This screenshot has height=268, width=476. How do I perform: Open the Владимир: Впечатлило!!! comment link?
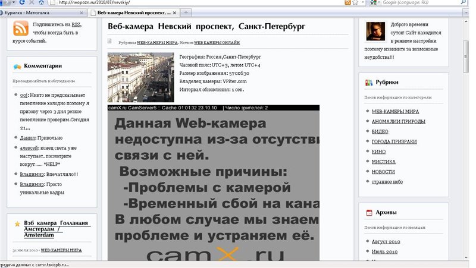click(x=32, y=174)
